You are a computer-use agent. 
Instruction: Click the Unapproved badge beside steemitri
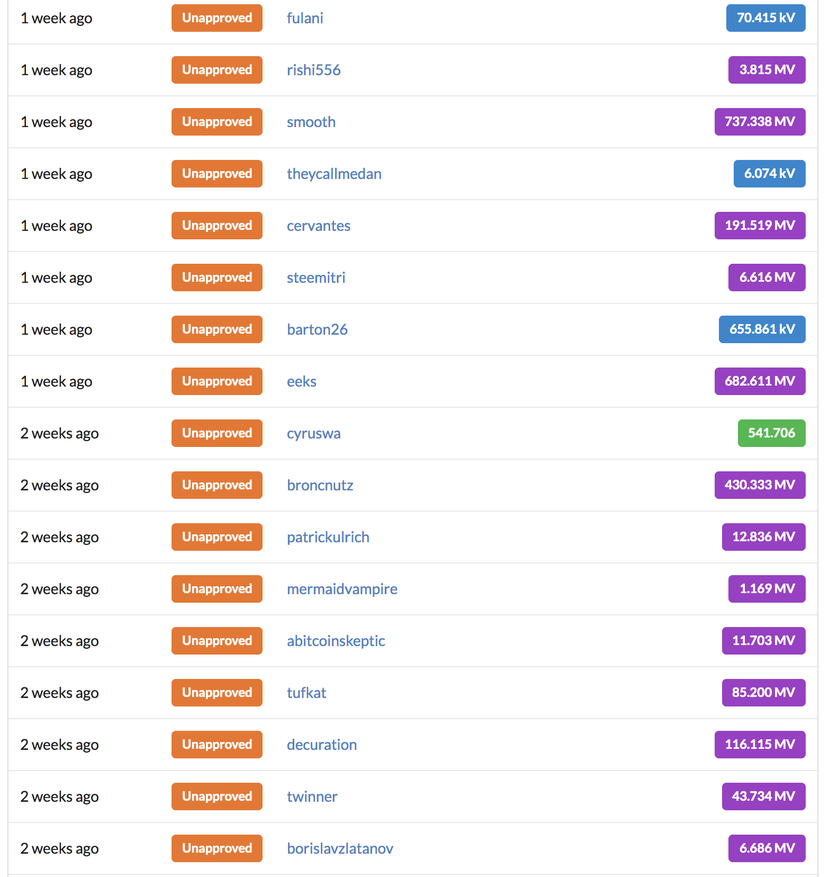click(217, 278)
